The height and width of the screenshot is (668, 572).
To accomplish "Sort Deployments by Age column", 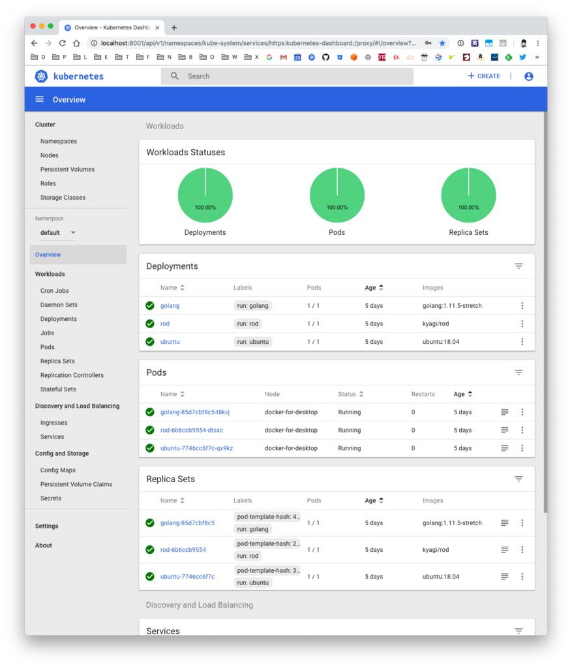I will pos(374,288).
